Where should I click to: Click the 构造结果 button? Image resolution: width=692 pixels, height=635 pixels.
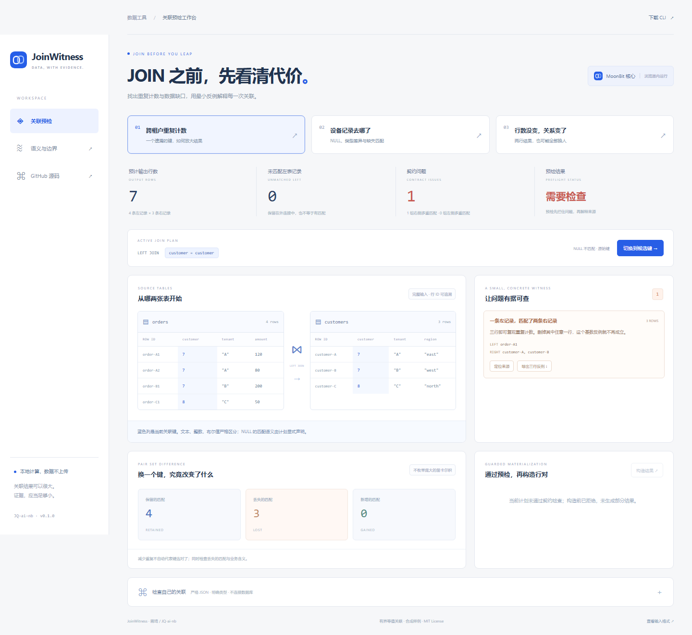tap(647, 471)
